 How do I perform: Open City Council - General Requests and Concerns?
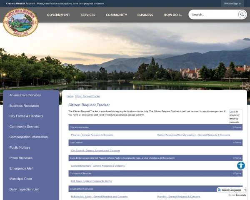[95, 150]
